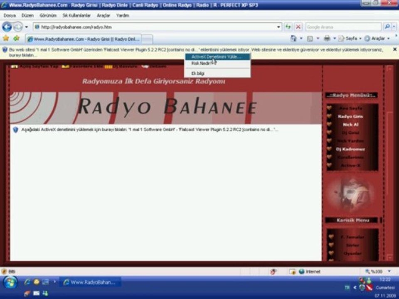Open the Yardım menu
The height and width of the screenshot is (299, 399).
pos(122,15)
